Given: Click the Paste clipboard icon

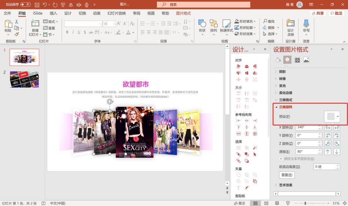Looking at the screenshot, I should [8, 24].
